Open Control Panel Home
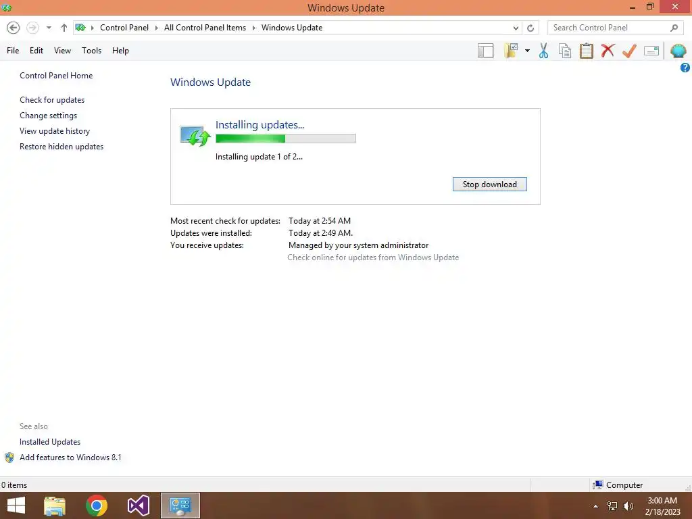 click(x=56, y=76)
